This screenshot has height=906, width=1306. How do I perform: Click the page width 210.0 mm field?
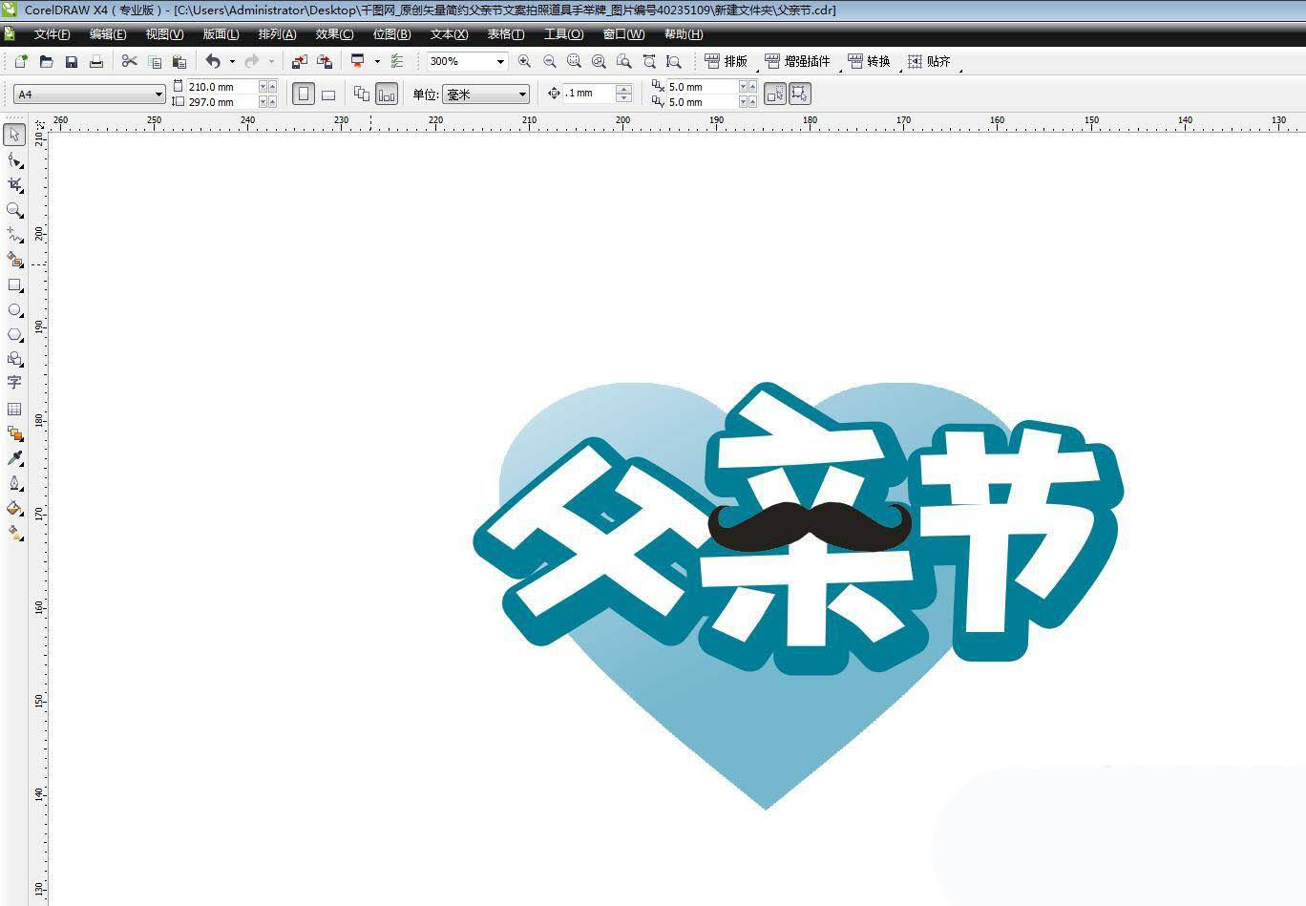click(x=221, y=87)
